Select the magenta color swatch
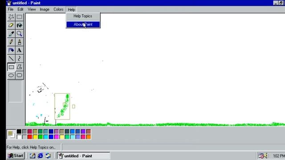The width and height of the screenshot is (285, 160). (57, 137)
